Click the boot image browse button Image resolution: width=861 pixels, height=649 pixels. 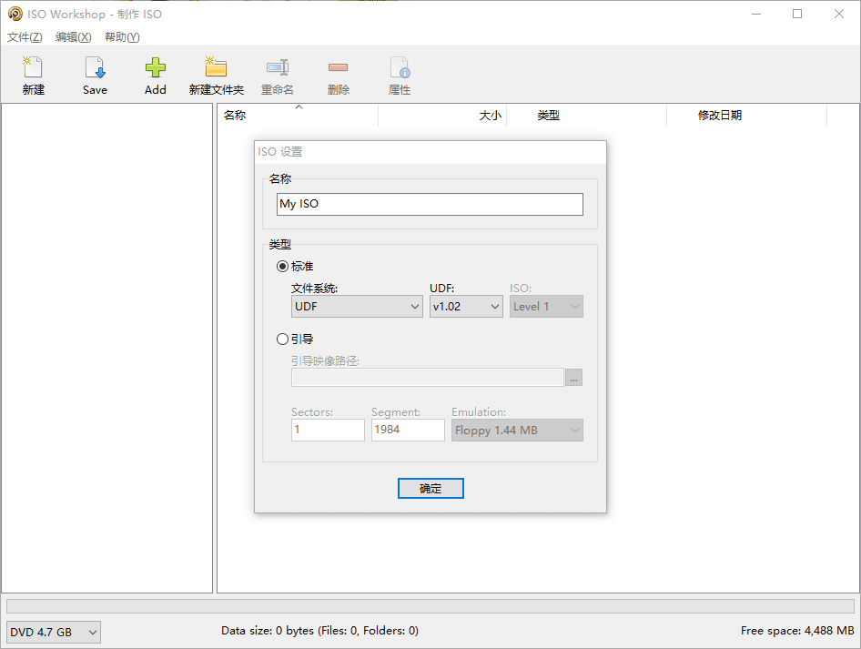(573, 377)
